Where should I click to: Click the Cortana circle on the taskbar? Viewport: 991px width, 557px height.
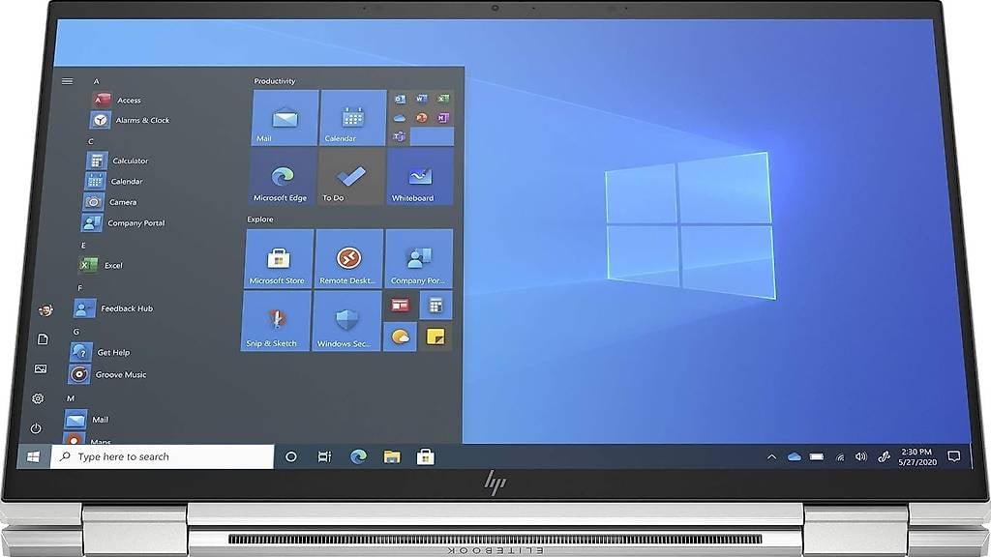tap(290, 456)
